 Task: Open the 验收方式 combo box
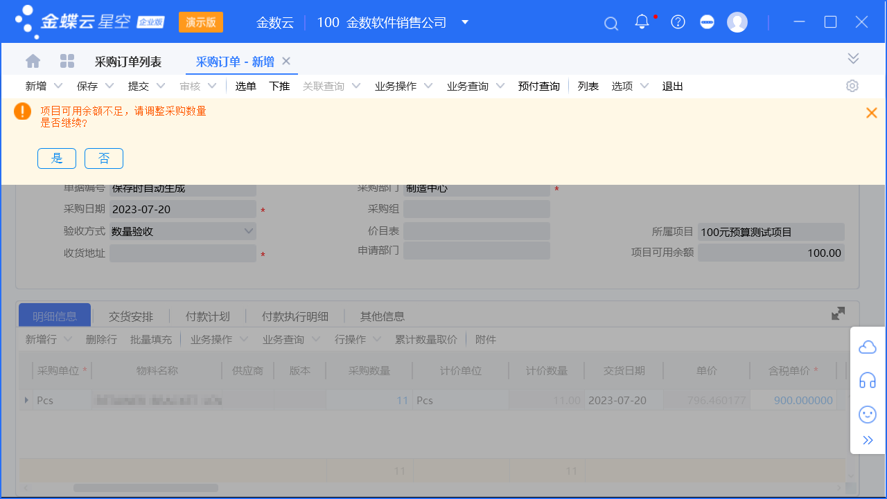coord(183,231)
